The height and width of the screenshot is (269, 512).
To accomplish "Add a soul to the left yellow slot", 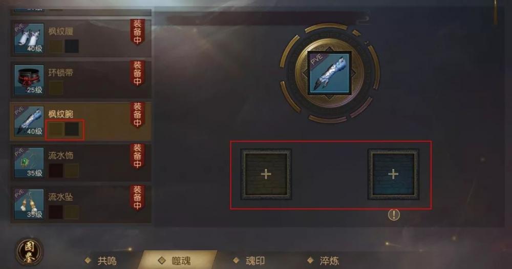I will pyautogui.click(x=266, y=174).
